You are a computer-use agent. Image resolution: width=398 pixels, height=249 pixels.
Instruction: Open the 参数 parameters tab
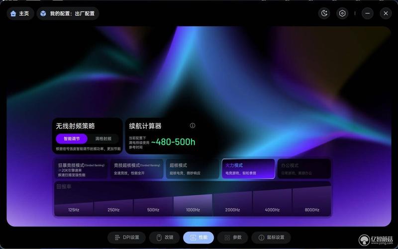point(232,238)
